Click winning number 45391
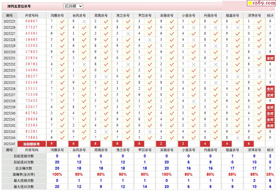The width and height of the screenshot is (276, 191). [32, 33]
